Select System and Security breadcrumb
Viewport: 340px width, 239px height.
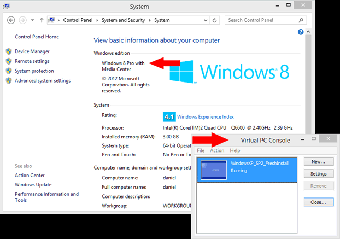(x=124, y=20)
